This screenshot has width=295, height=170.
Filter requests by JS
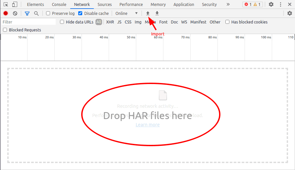[x=119, y=22]
